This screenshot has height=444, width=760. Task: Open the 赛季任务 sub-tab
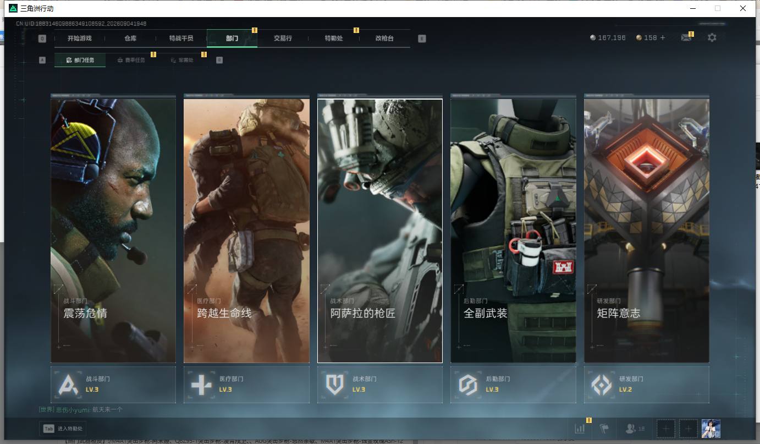click(x=131, y=60)
